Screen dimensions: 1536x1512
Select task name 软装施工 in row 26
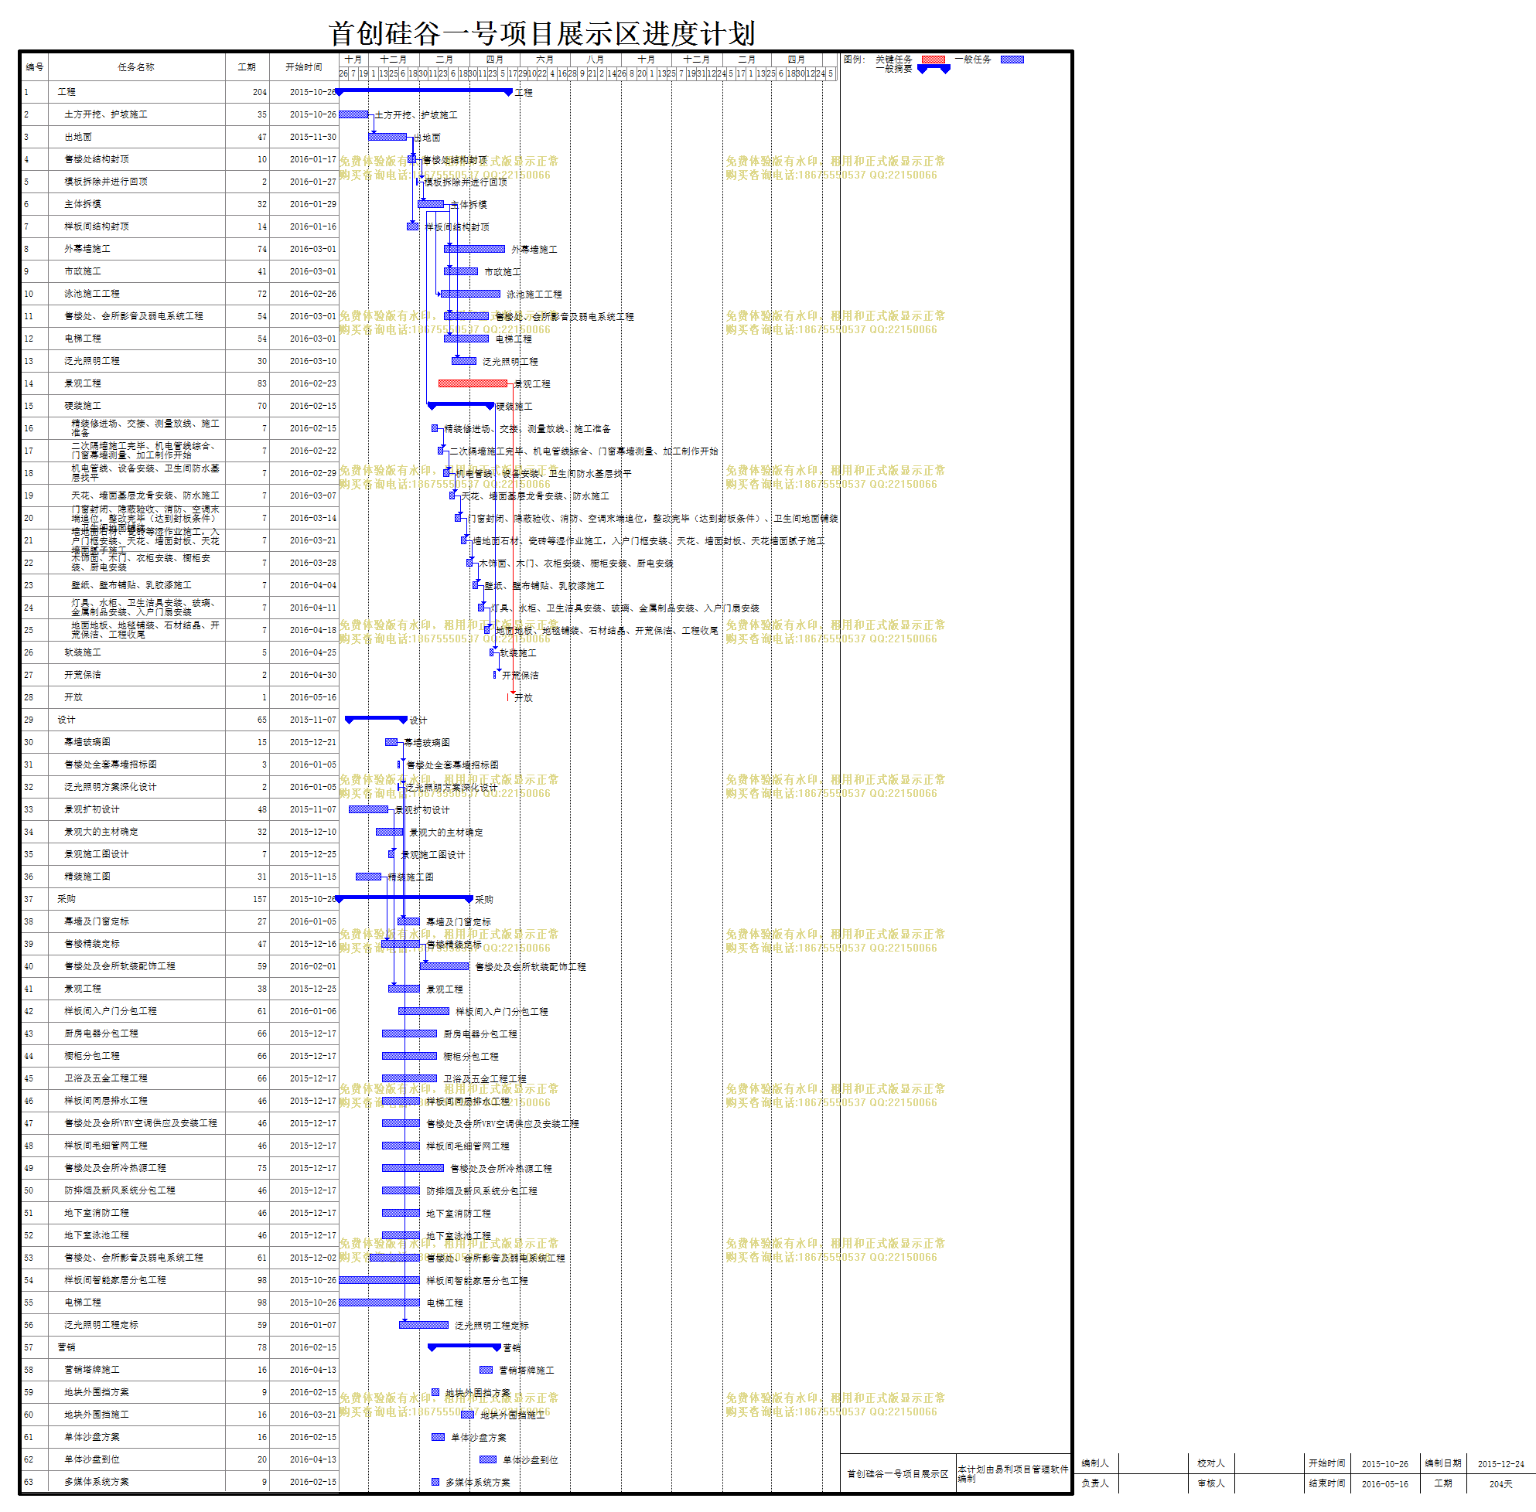[x=83, y=652]
